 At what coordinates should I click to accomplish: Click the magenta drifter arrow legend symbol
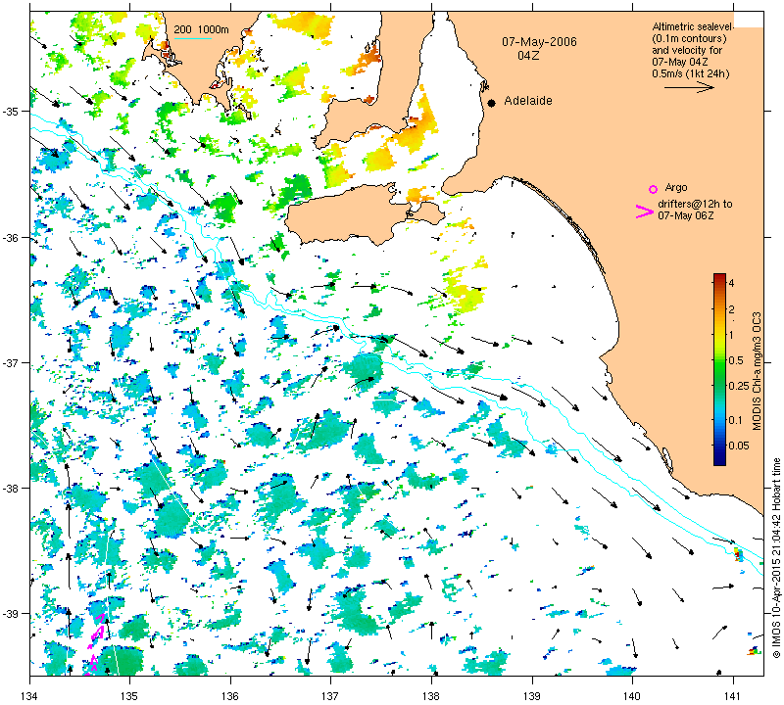(x=644, y=211)
